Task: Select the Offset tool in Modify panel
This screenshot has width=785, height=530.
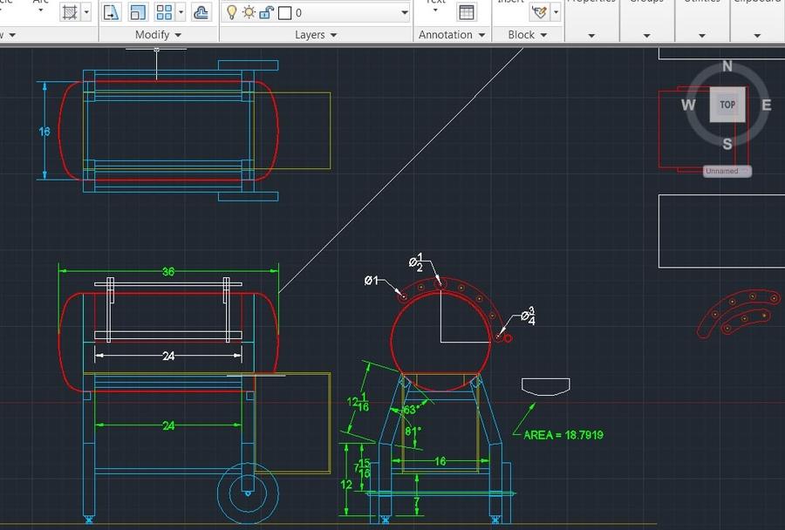Action: point(136,11)
